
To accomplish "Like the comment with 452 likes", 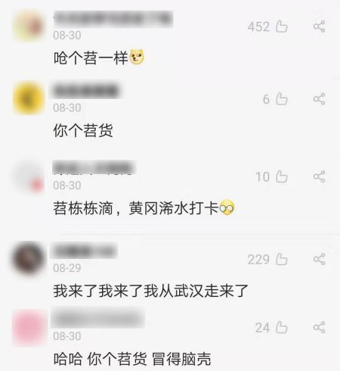I will coord(282,26).
